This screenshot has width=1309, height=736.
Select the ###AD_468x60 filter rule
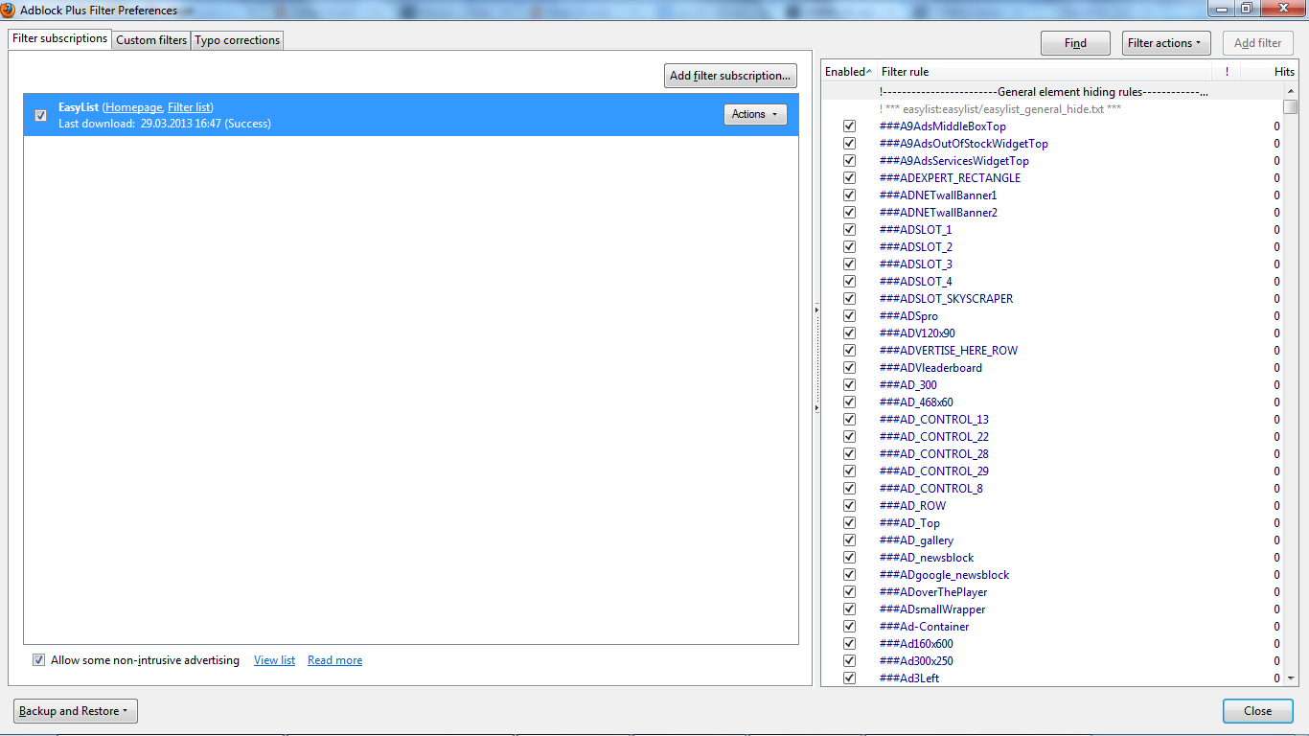tap(915, 402)
